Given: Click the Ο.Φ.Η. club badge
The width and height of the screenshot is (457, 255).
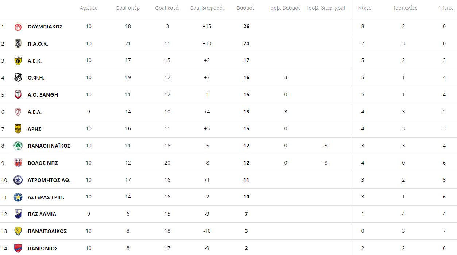Looking at the screenshot, I should (18, 78).
